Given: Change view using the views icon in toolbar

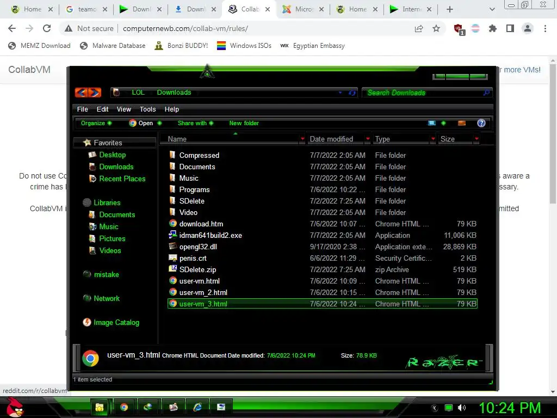Looking at the screenshot, I should [x=431, y=123].
